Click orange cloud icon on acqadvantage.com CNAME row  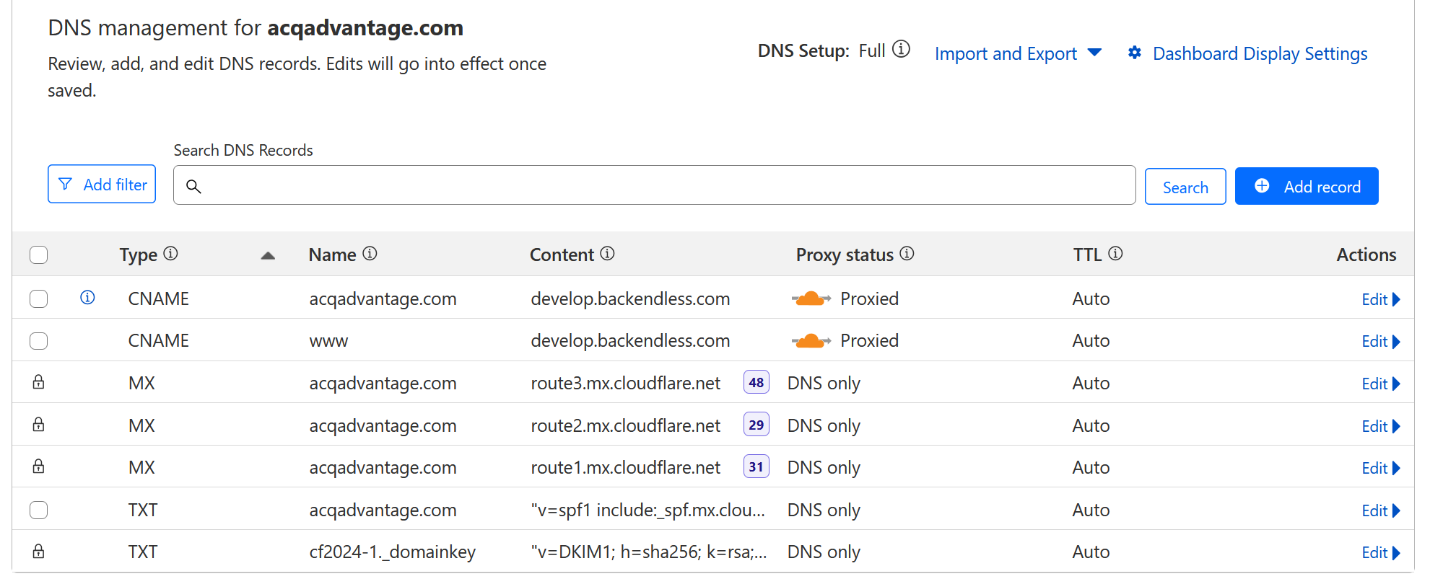pos(811,298)
